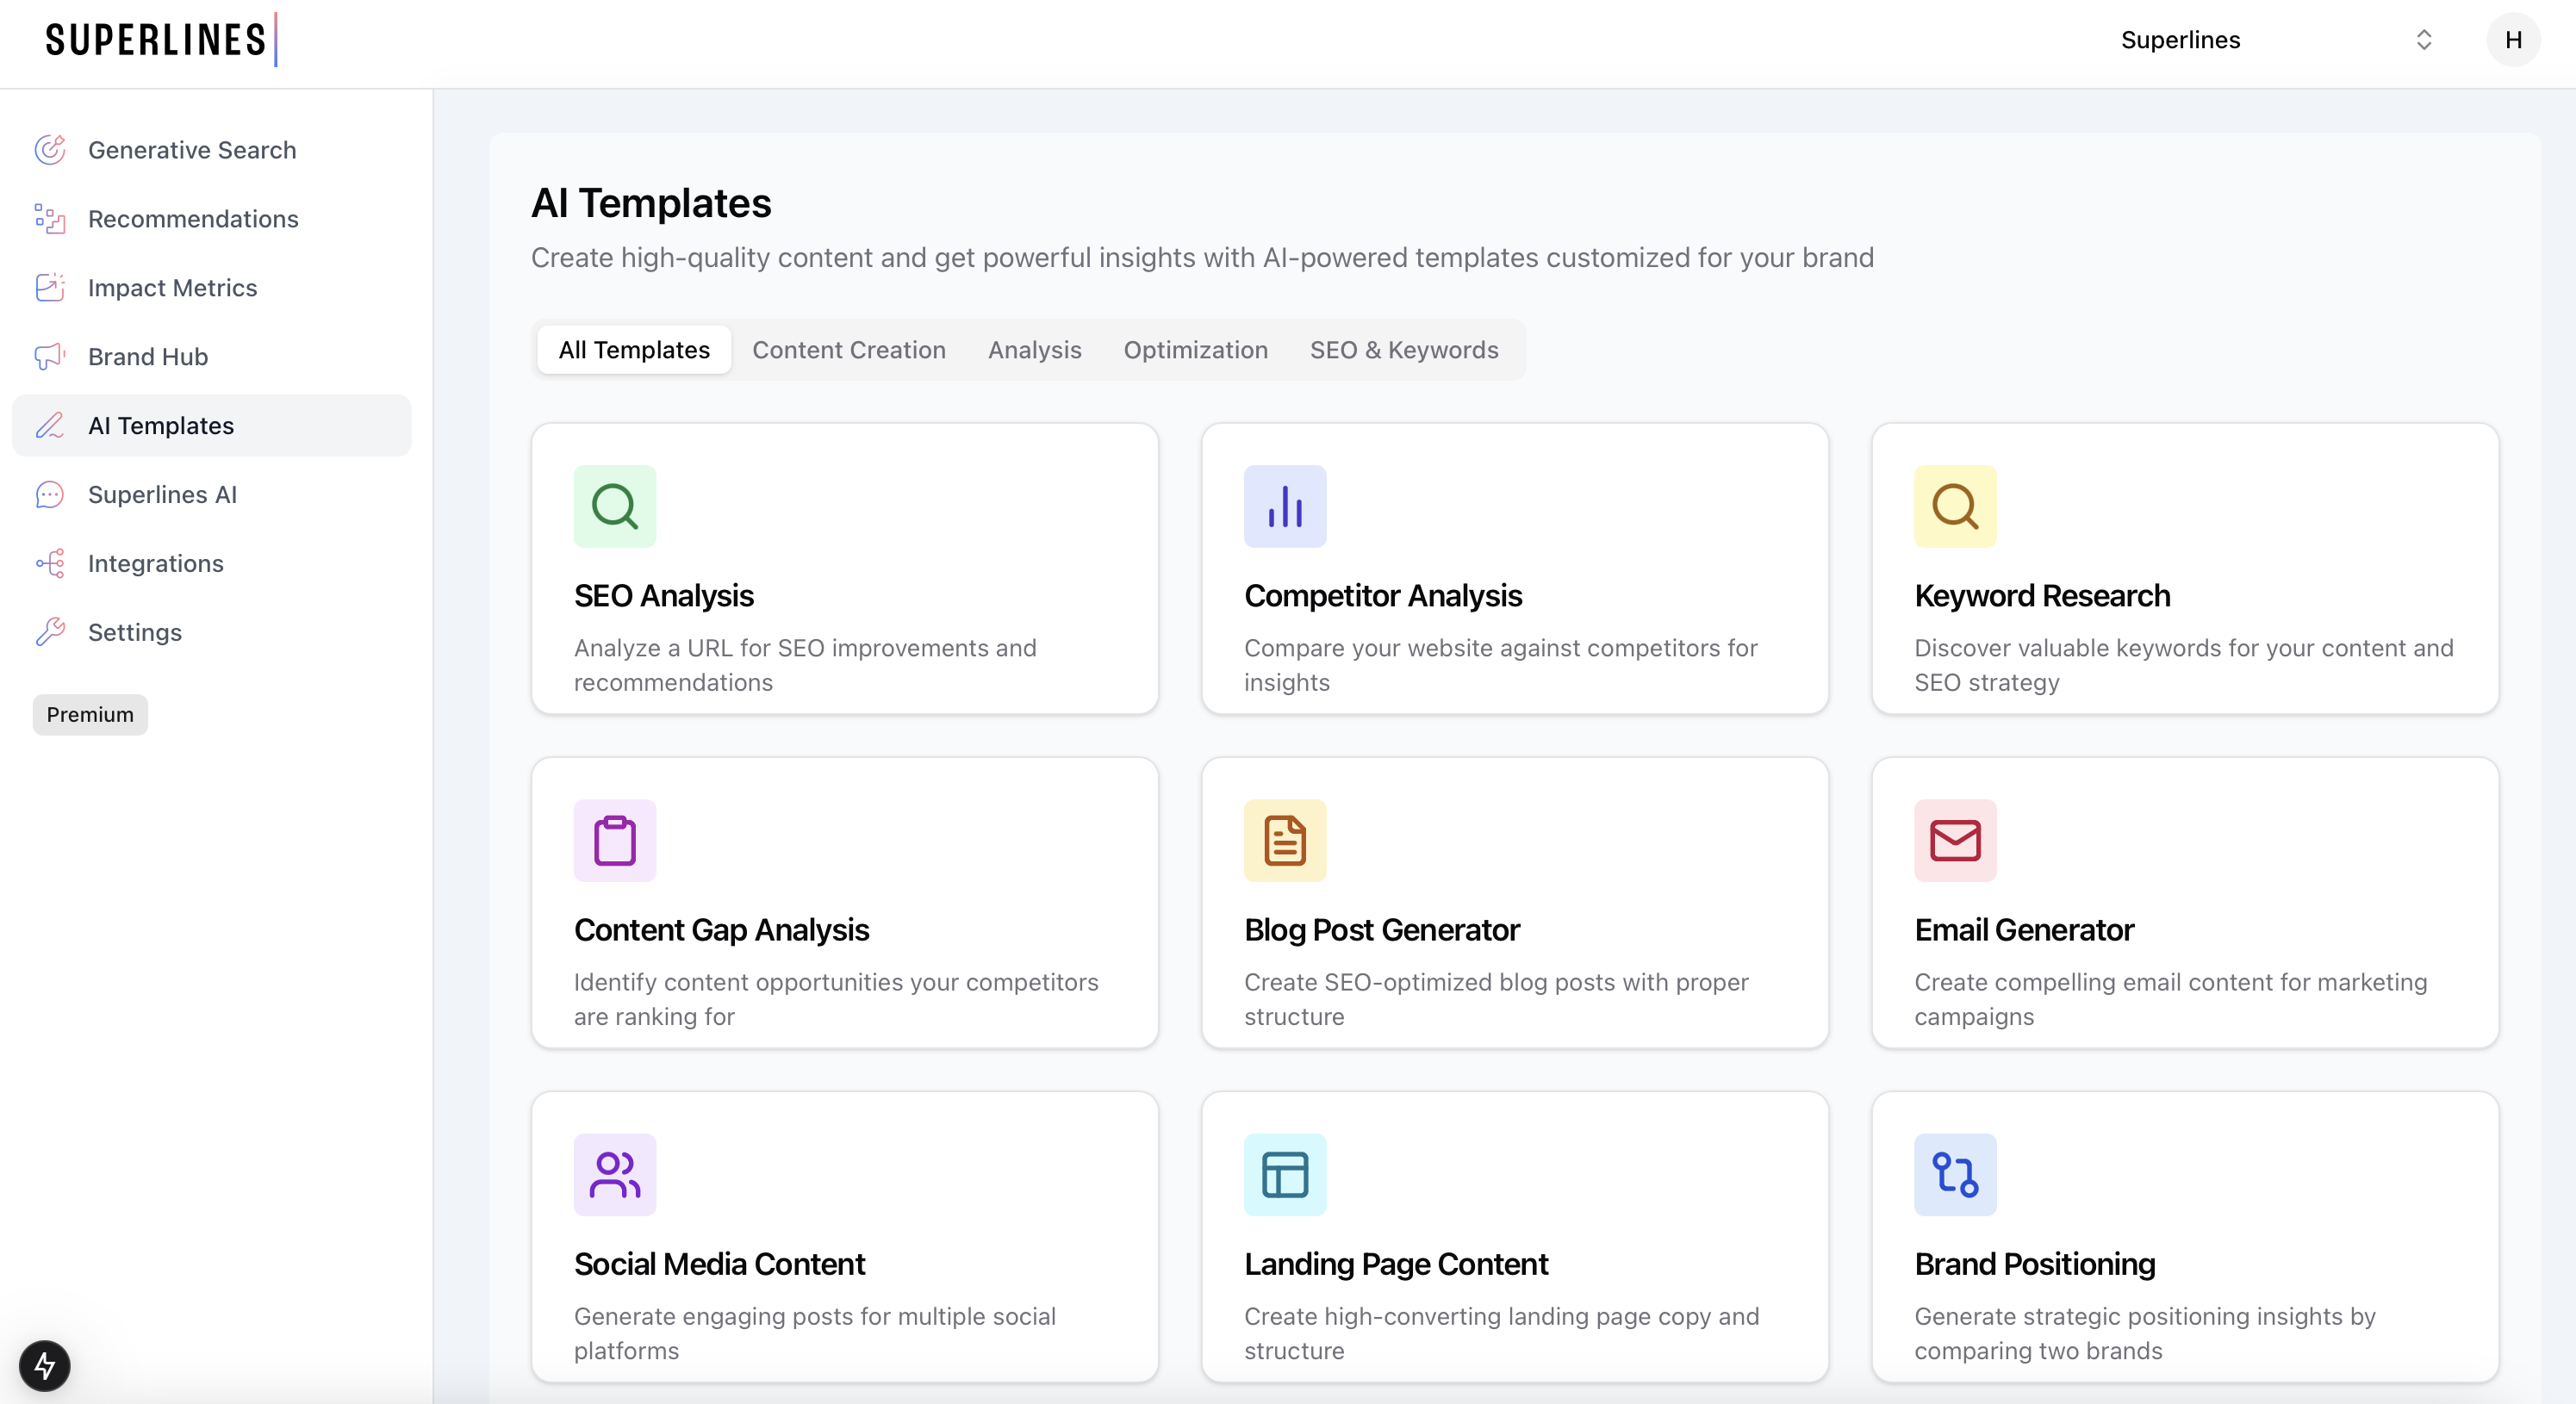Click the Email Generator envelope icon
This screenshot has height=1404, width=2576.
point(1954,840)
